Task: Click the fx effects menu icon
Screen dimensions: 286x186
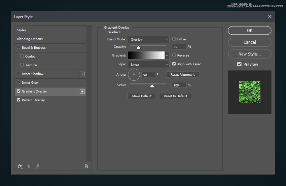Action: [20, 166]
